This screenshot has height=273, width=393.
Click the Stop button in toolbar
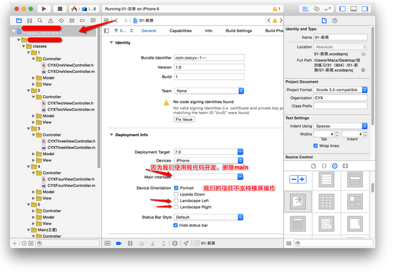pos(60,8)
